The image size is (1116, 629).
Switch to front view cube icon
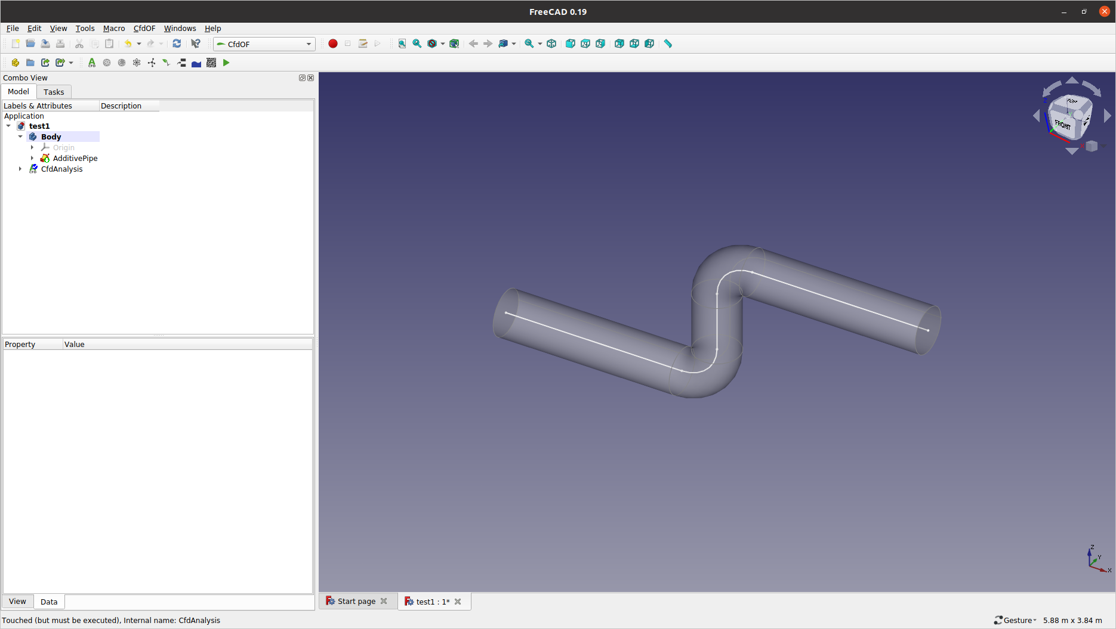tap(571, 44)
